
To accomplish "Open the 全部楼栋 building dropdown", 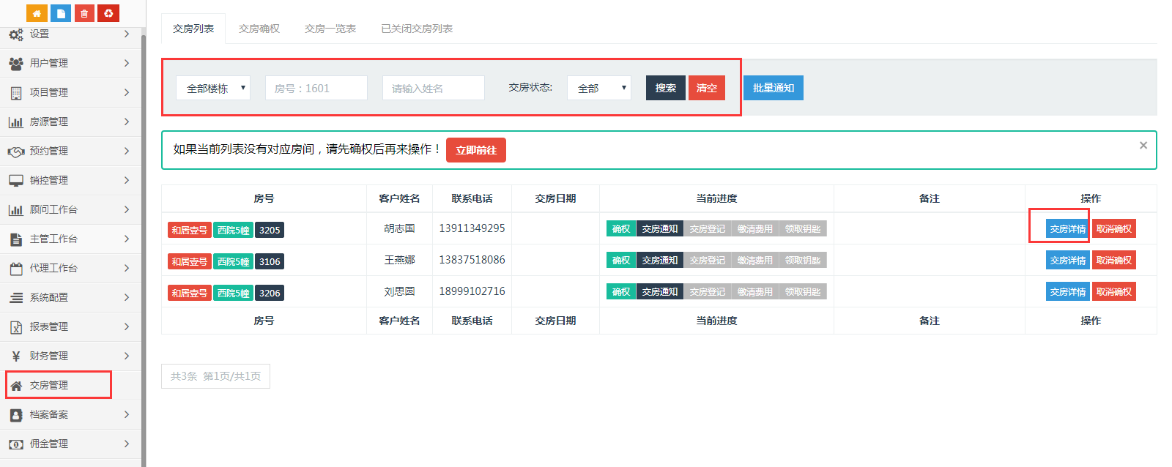I will tap(213, 88).
